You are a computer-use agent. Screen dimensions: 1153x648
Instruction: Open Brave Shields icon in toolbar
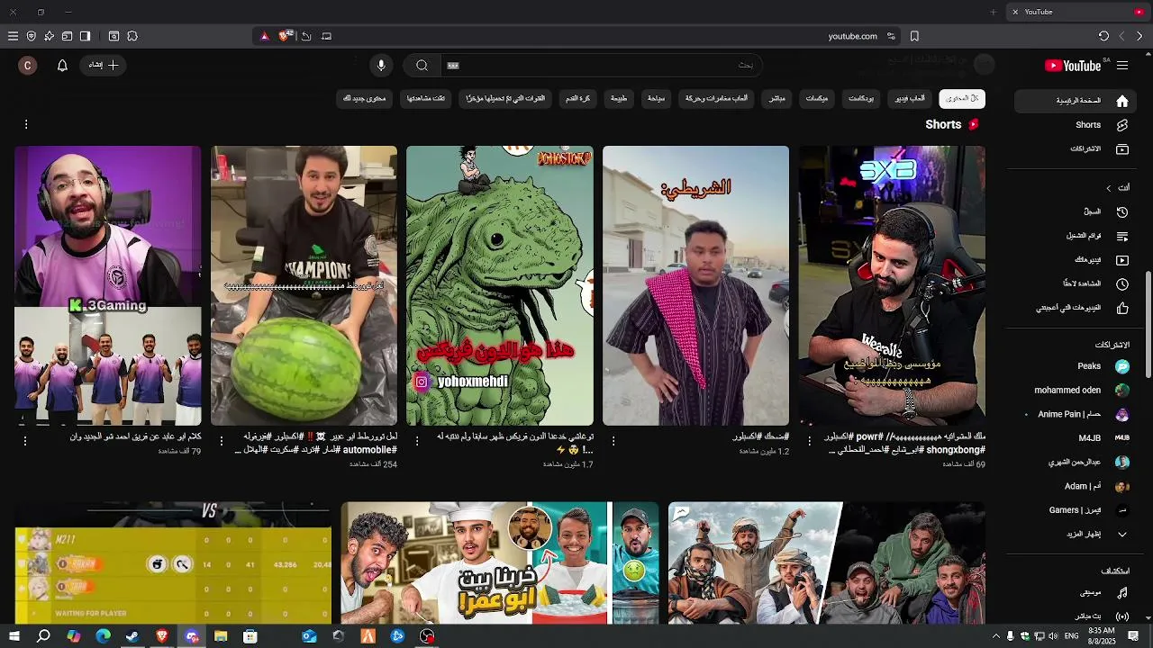point(31,36)
